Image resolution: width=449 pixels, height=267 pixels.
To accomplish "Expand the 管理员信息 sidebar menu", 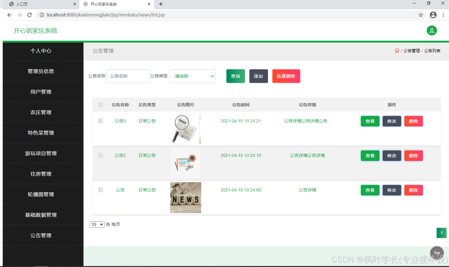I will point(43,71).
